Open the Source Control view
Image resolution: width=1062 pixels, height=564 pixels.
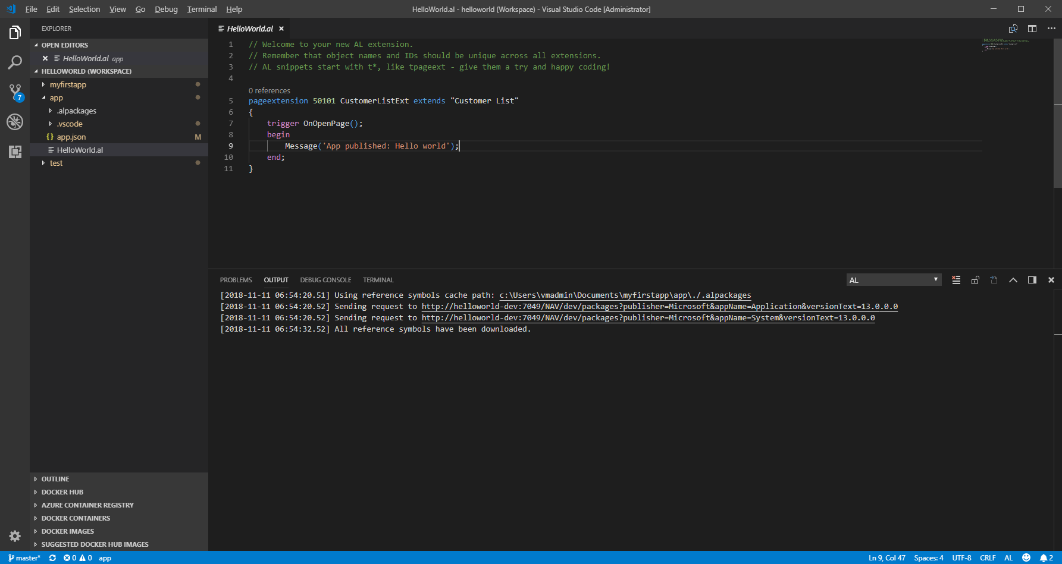coord(15,92)
